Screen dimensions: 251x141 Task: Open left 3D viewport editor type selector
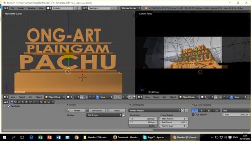click(6, 97)
